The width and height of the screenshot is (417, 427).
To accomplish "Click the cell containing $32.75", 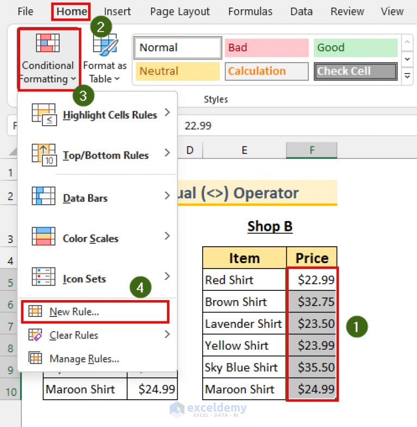I will [x=312, y=302].
